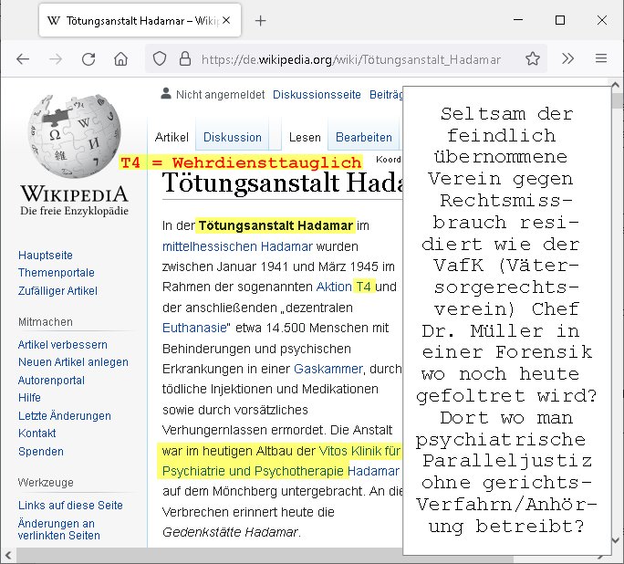The height and width of the screenshot is (564, 624).
Task: Minimize the browser window
Action: (x=518, y=20)
